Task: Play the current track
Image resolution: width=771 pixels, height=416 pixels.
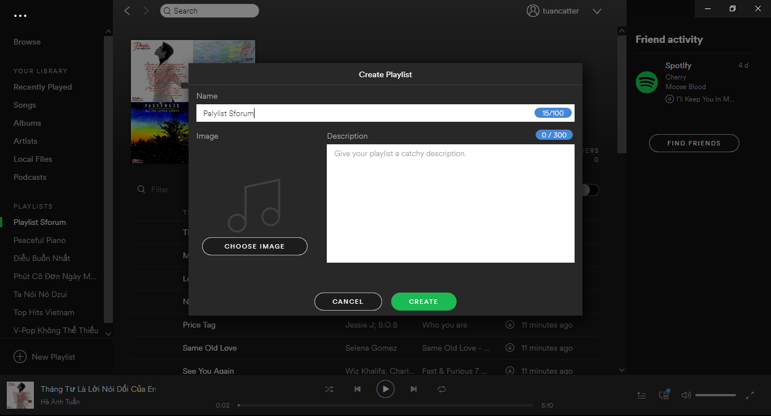Action: [385, 389]
